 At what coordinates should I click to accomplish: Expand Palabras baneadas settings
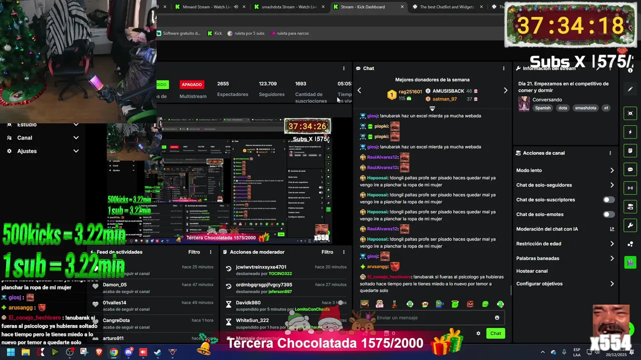coord(612,258)
